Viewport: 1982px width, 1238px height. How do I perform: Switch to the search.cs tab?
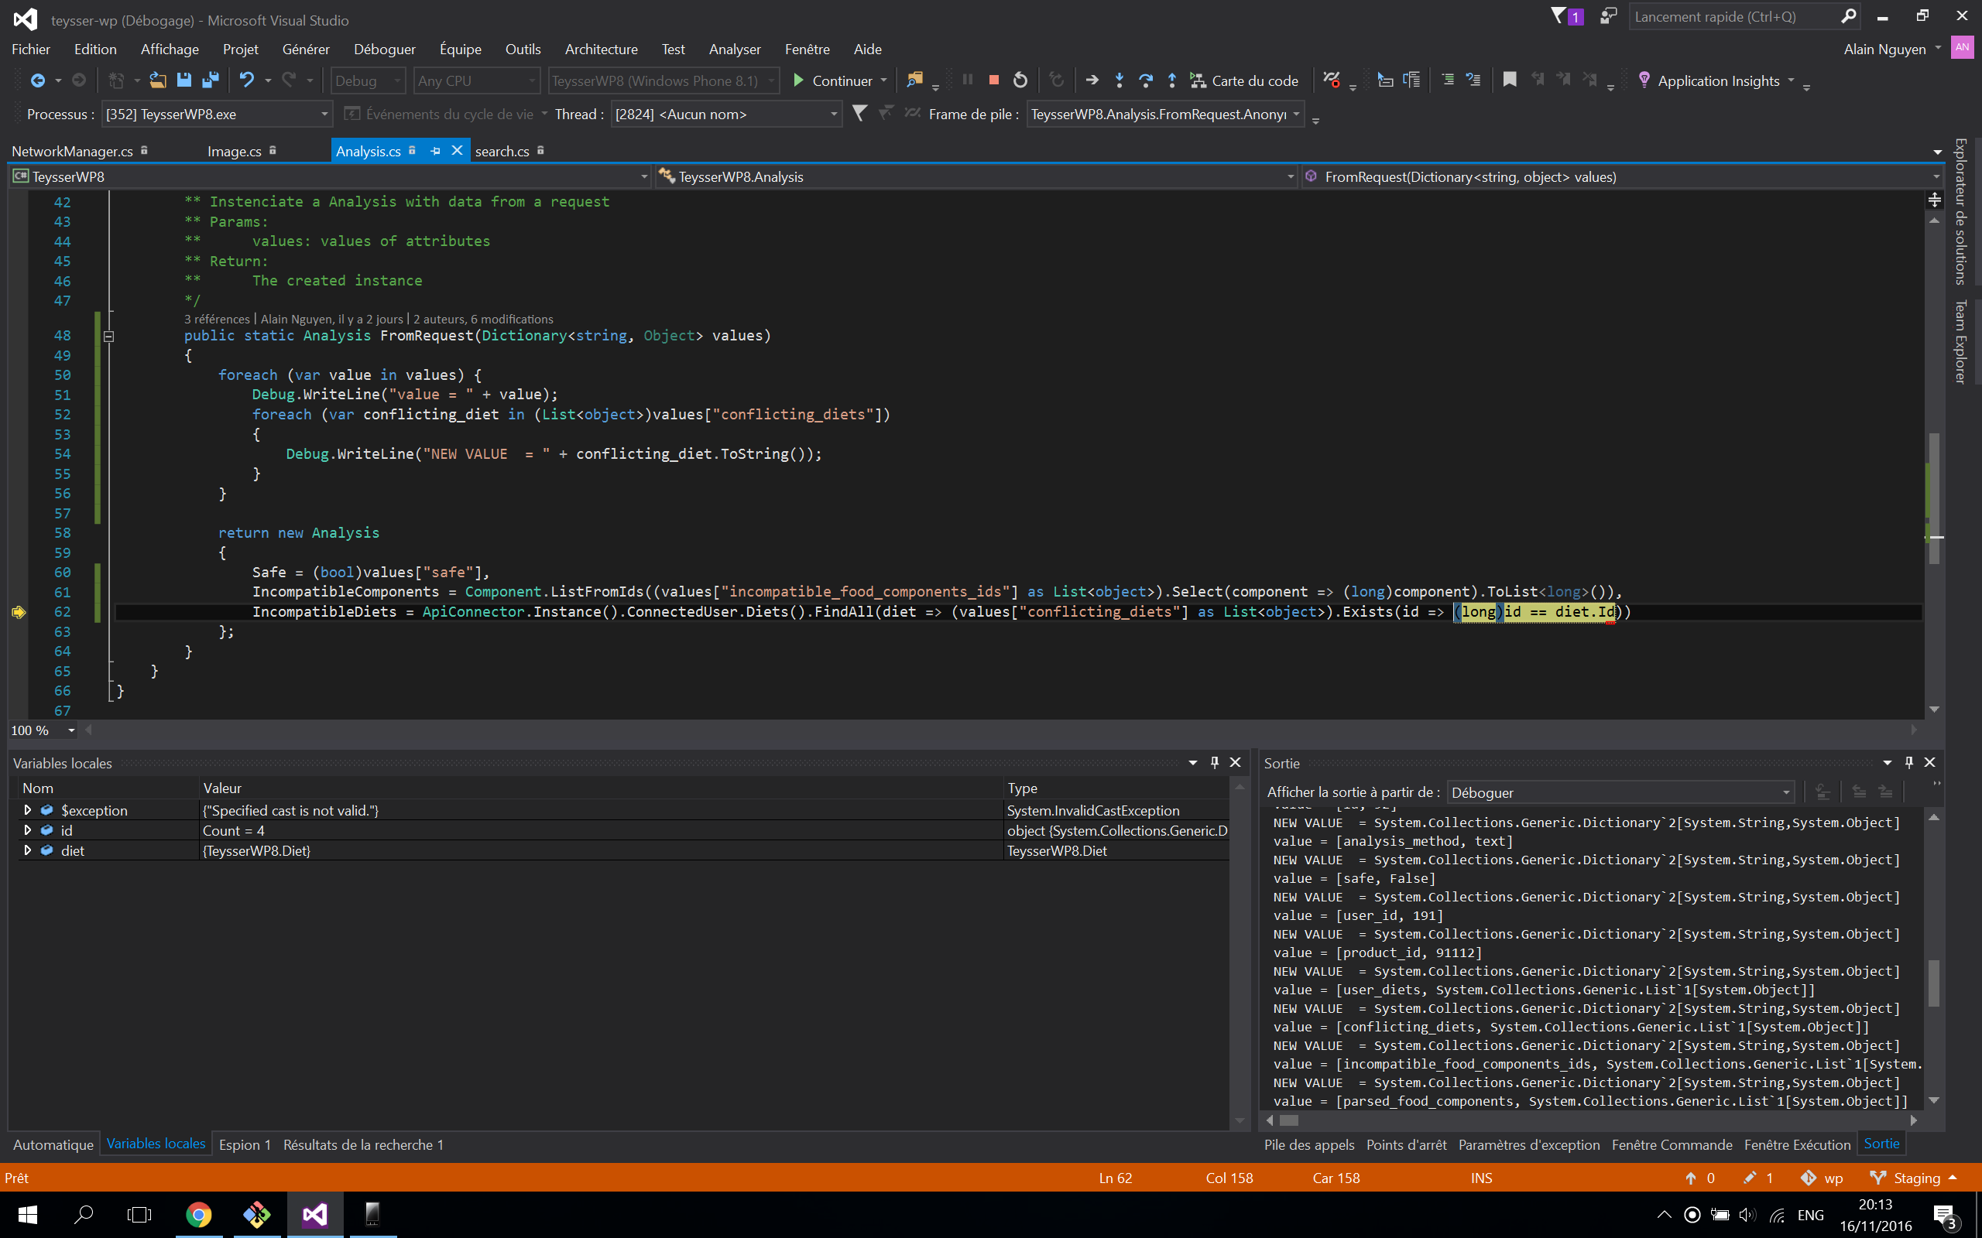pos(502,151)
